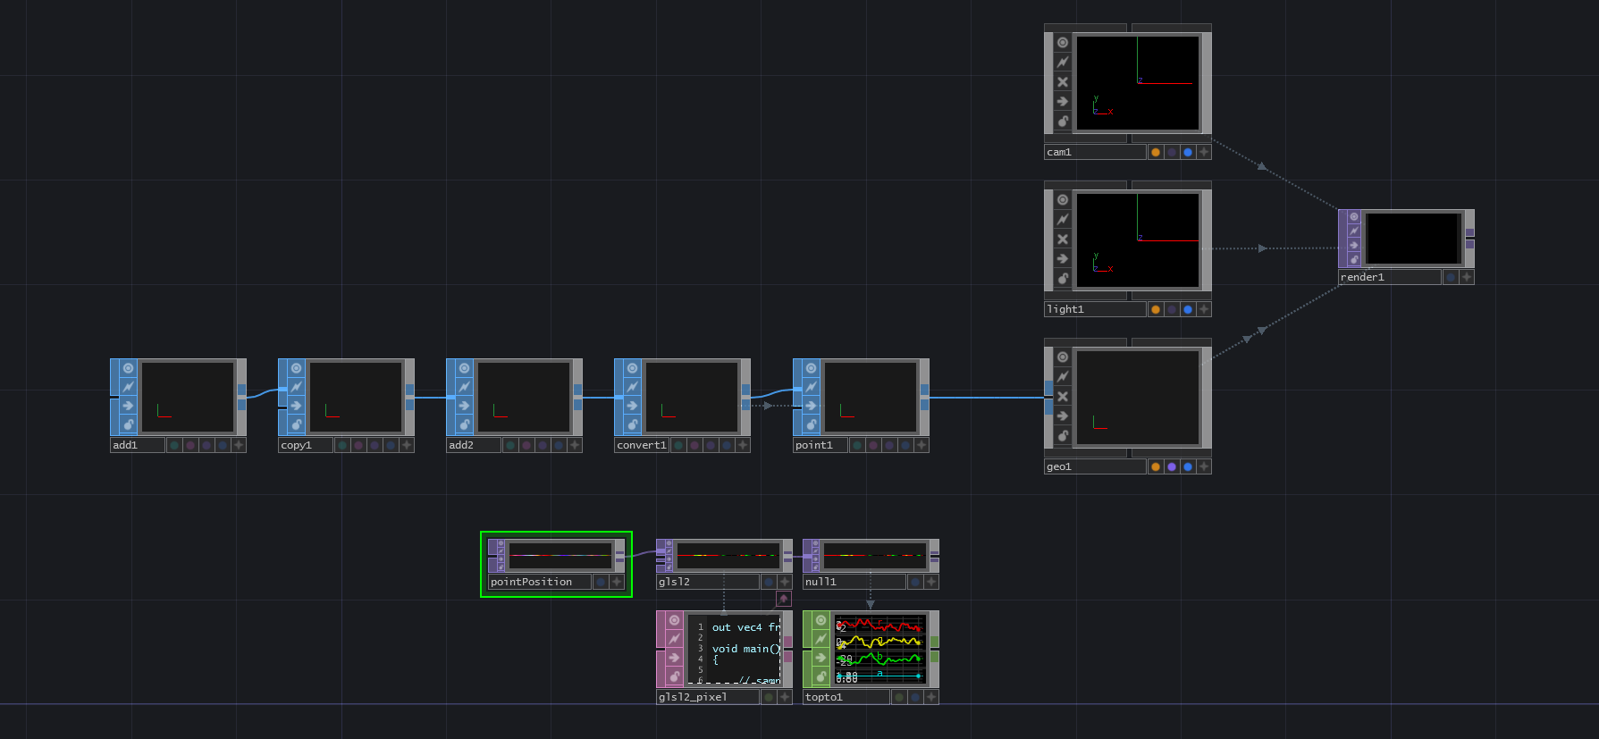
Task: Toggle Viewer Active on glsl2_pixel DAT
Action: 674,620
